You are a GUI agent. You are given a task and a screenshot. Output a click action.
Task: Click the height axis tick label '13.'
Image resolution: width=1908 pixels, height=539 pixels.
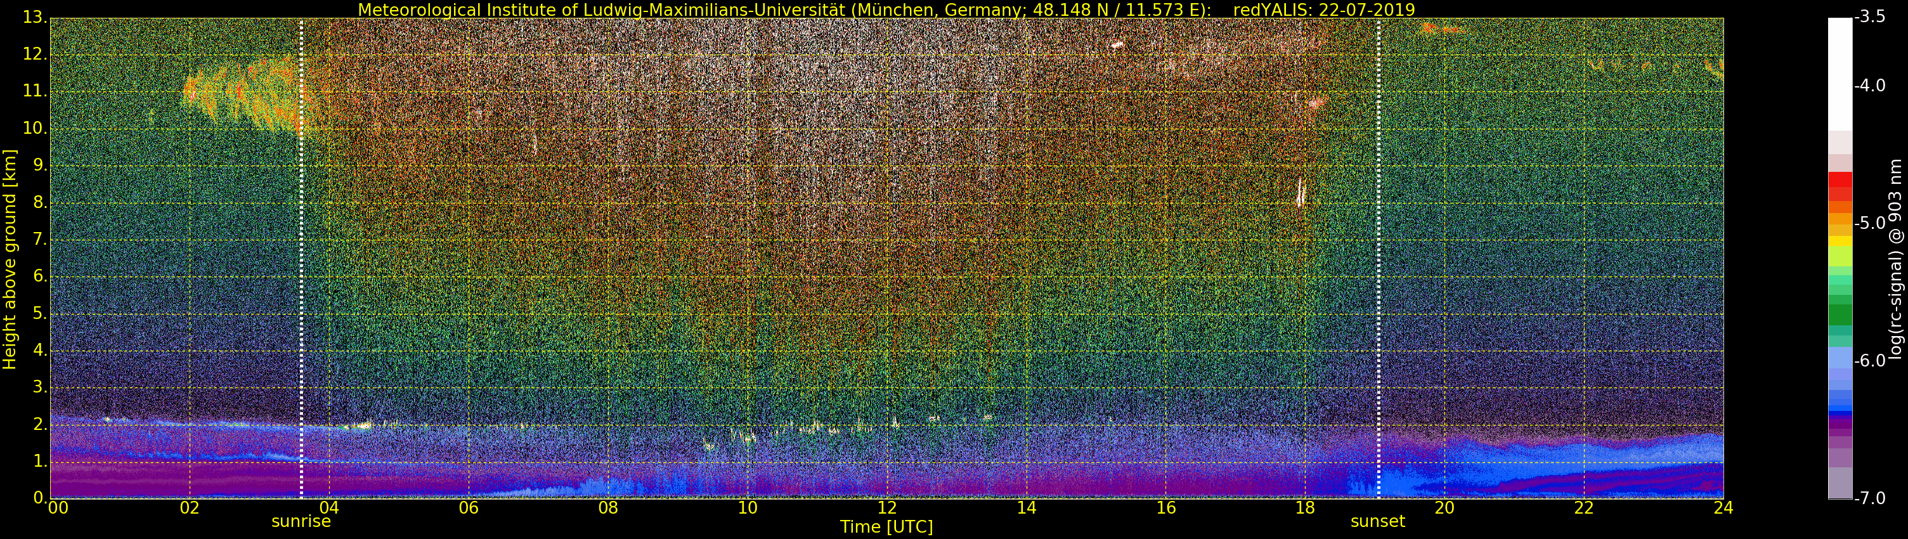(35, 18)
